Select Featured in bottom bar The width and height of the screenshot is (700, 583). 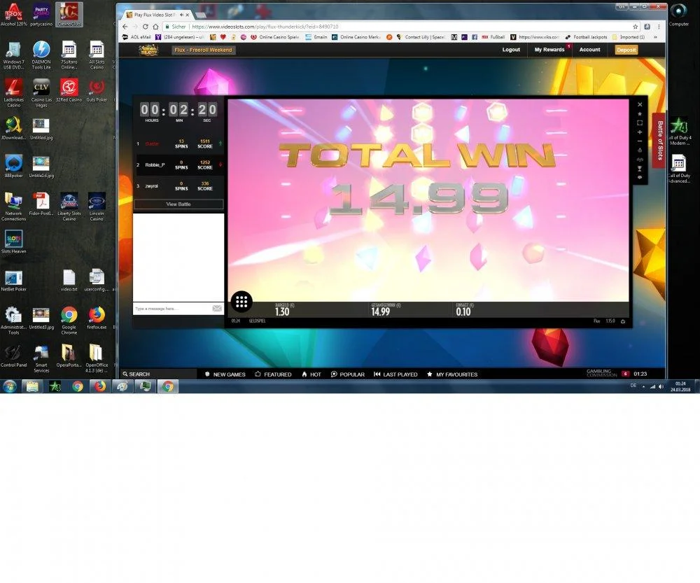point(273,374)
